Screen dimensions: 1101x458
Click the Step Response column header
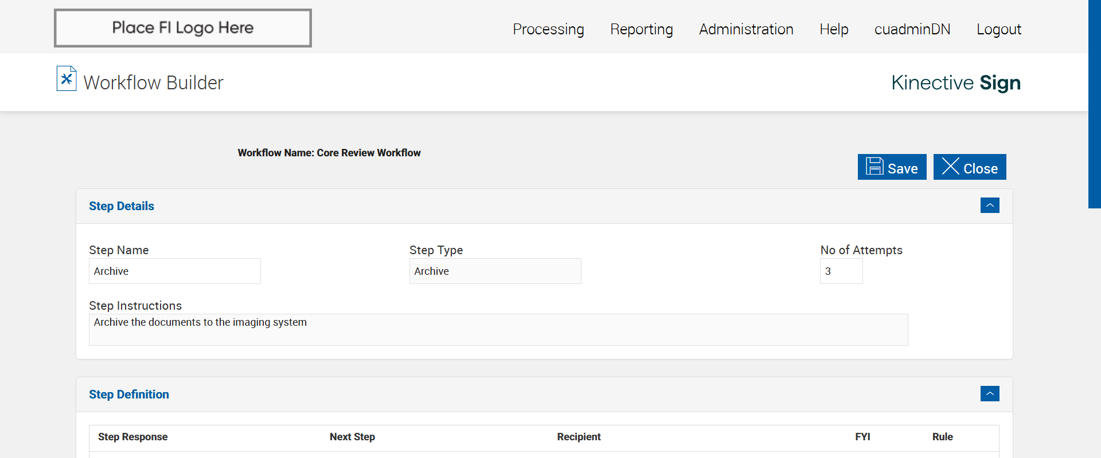click(x=133, y=437)
